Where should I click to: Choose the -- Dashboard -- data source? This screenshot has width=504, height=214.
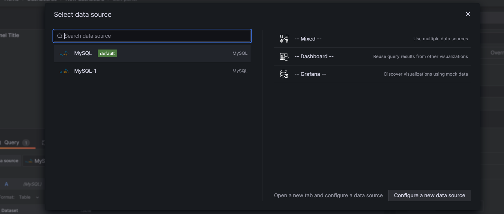click(372, 56)
